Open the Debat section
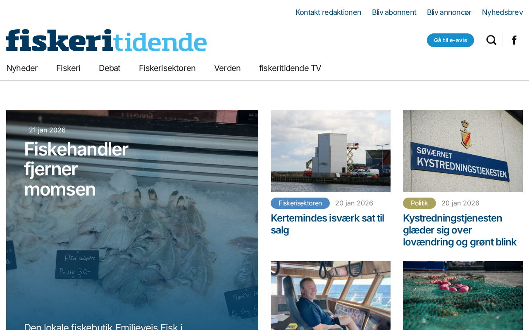The height and width of the screenshot is (330, 529). point(110,68)
